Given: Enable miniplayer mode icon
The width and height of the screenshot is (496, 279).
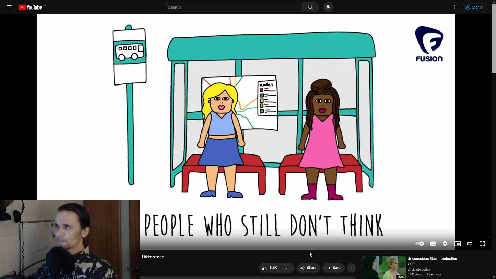Looking at the screenshot, I should click(458, 244).
